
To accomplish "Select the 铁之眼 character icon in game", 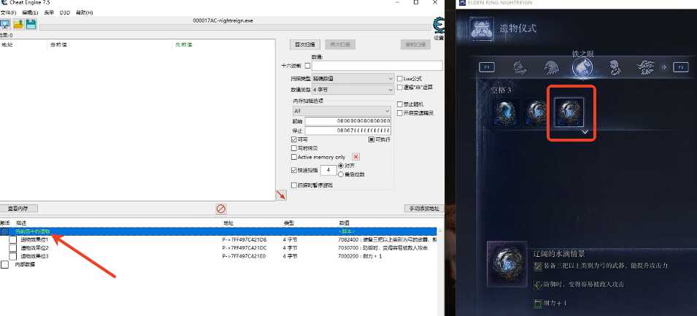I will (582, 68).
